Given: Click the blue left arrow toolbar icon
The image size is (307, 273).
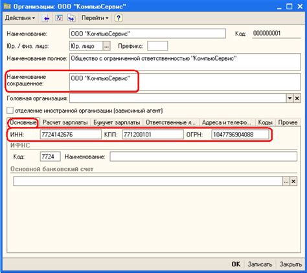Looking at the screenshot, I should [46, 18].
